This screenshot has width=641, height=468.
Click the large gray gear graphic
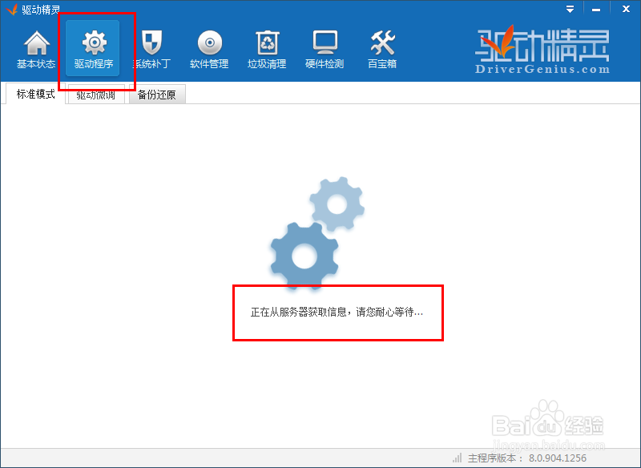304,258
